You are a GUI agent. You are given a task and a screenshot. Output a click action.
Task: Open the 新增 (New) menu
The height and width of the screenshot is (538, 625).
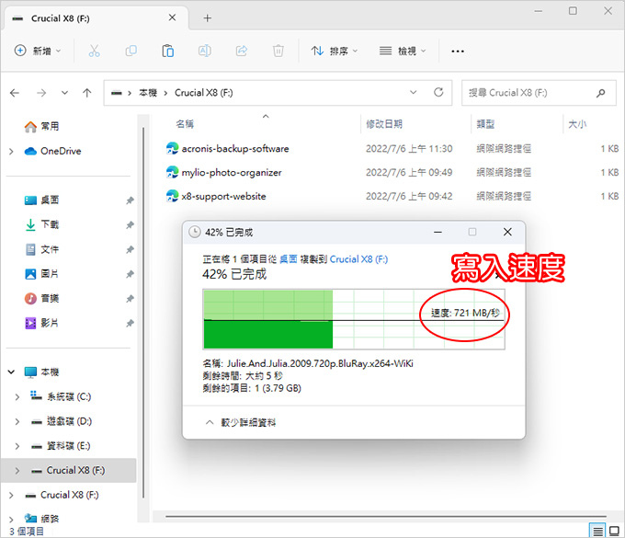[38, 52]
